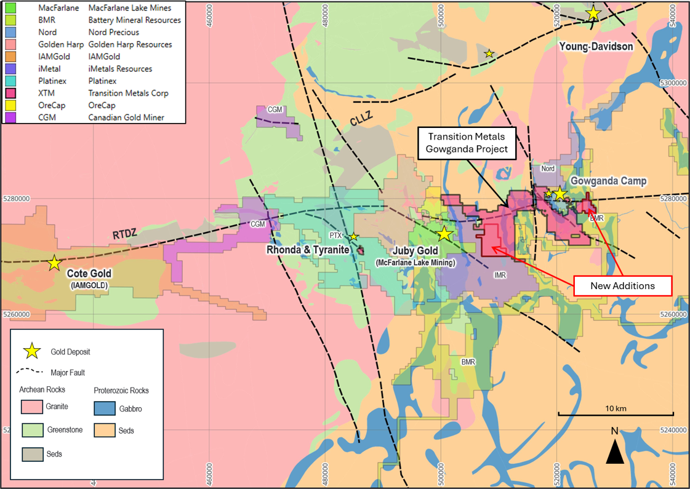This screenshot has height=489, width=690.
Task: Click the 'MacFarlane Lake Mines' legend text
Action: [130, 8]
